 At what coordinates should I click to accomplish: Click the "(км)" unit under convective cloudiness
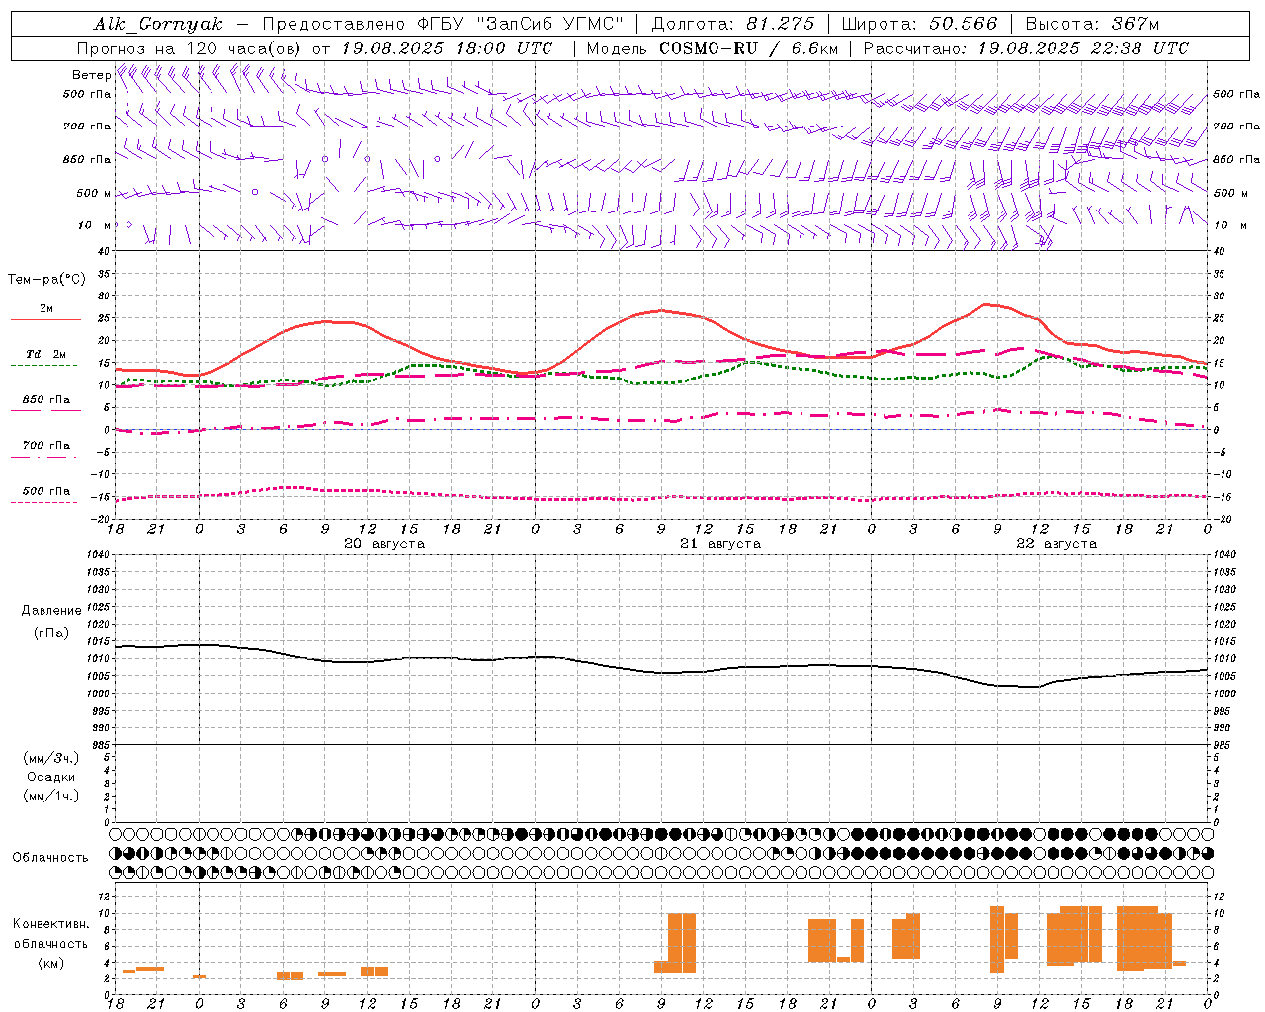coord(51,964)
